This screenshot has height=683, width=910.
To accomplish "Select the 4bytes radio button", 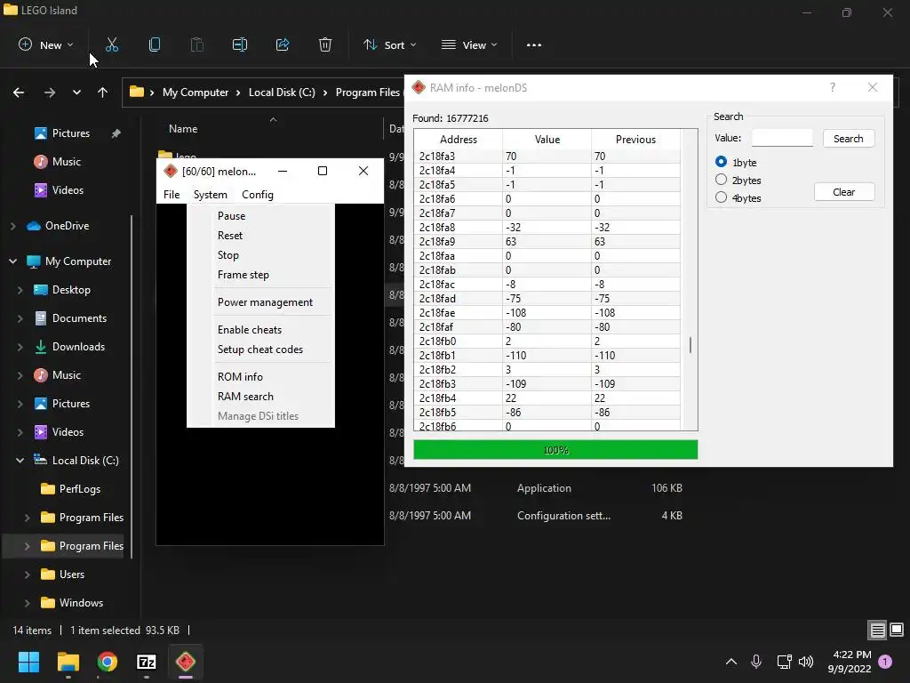I will point(721,197).
